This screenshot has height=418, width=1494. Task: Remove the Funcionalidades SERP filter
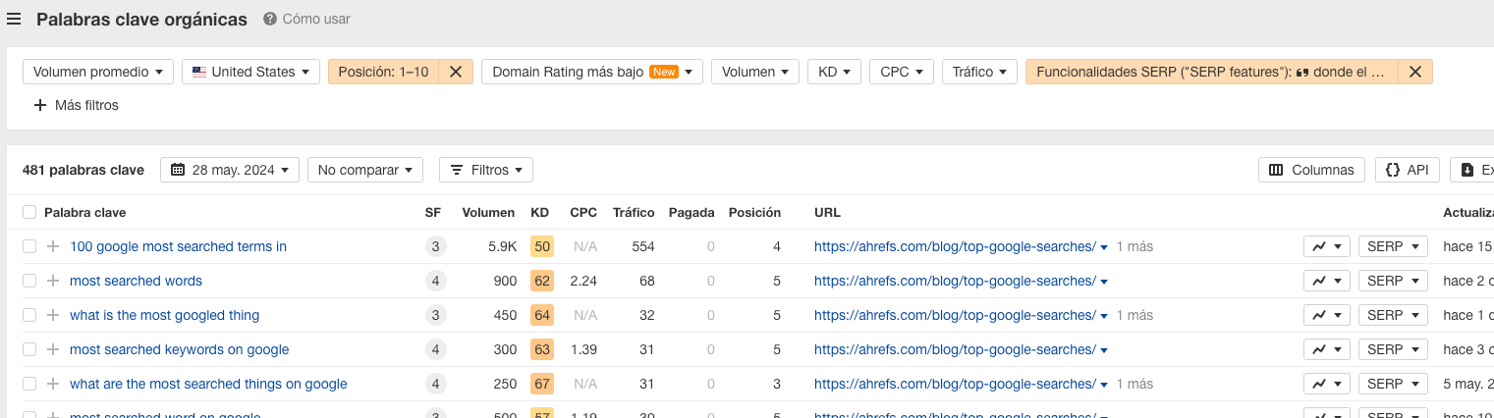tap(1414, 72)
